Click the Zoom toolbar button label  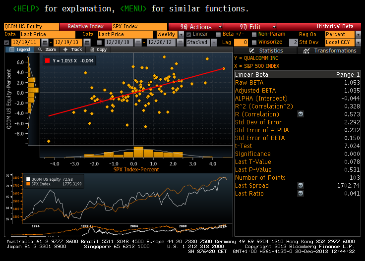50,50
